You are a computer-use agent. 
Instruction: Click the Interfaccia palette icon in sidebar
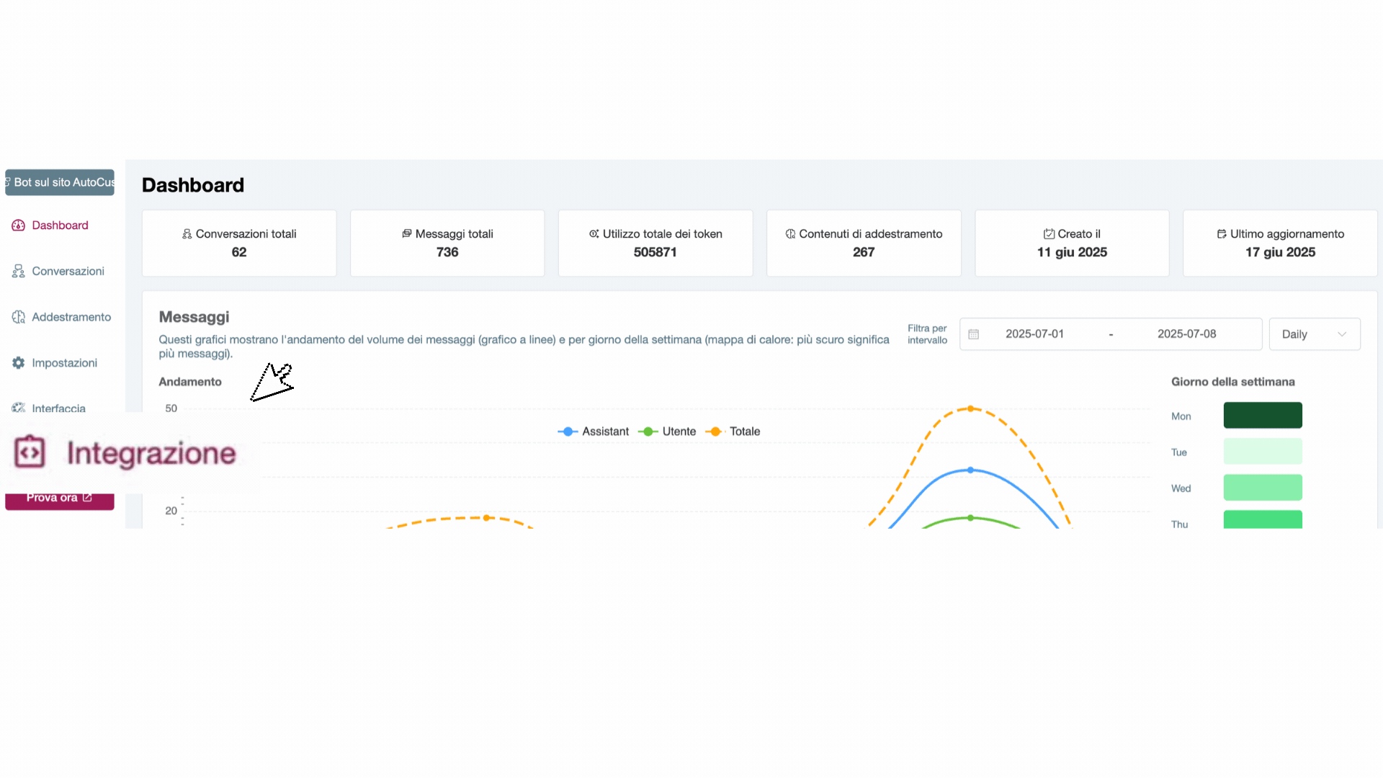pos(19,408)
